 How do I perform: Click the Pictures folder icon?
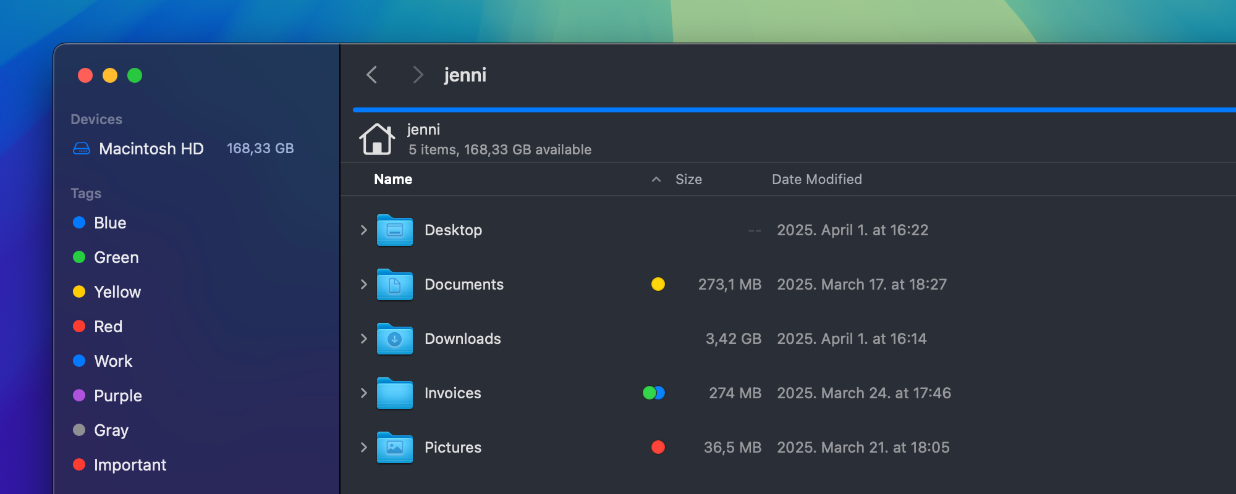point(395,447)
